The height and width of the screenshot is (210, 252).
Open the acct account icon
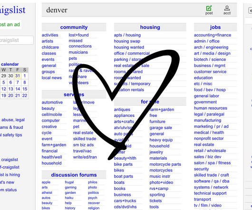point(227,10)
